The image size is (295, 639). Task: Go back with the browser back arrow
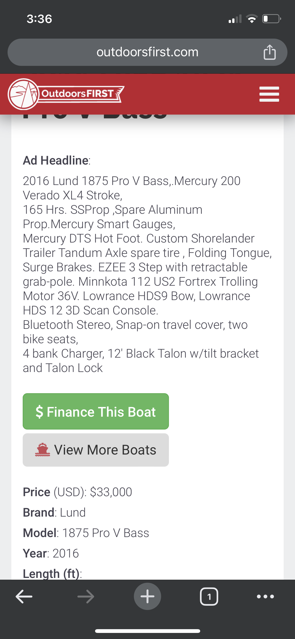click(24, 597)
